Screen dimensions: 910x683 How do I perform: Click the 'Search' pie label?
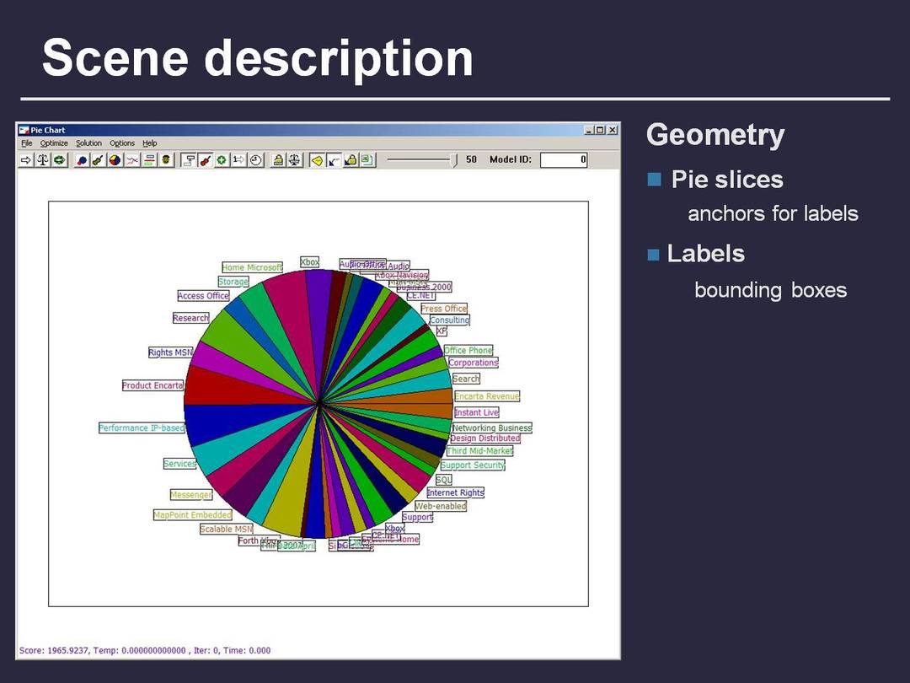coord(466,379)
